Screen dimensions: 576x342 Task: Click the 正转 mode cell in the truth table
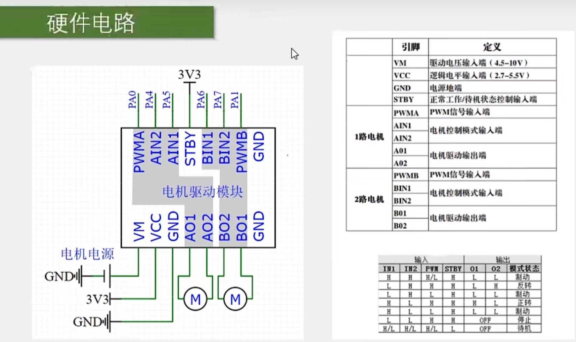(524, 303)
